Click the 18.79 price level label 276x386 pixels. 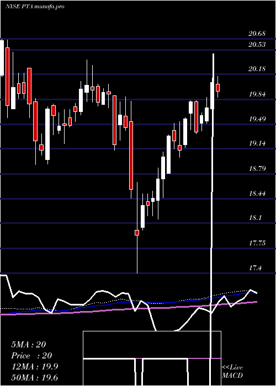pos(257,169)
